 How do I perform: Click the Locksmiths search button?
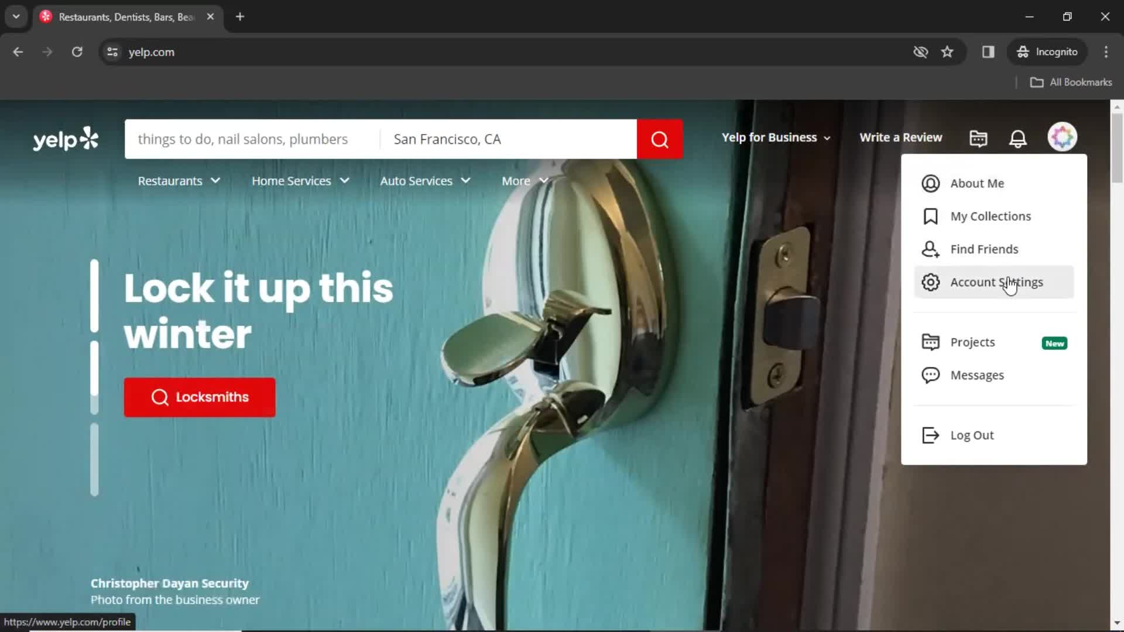(199, 397)
